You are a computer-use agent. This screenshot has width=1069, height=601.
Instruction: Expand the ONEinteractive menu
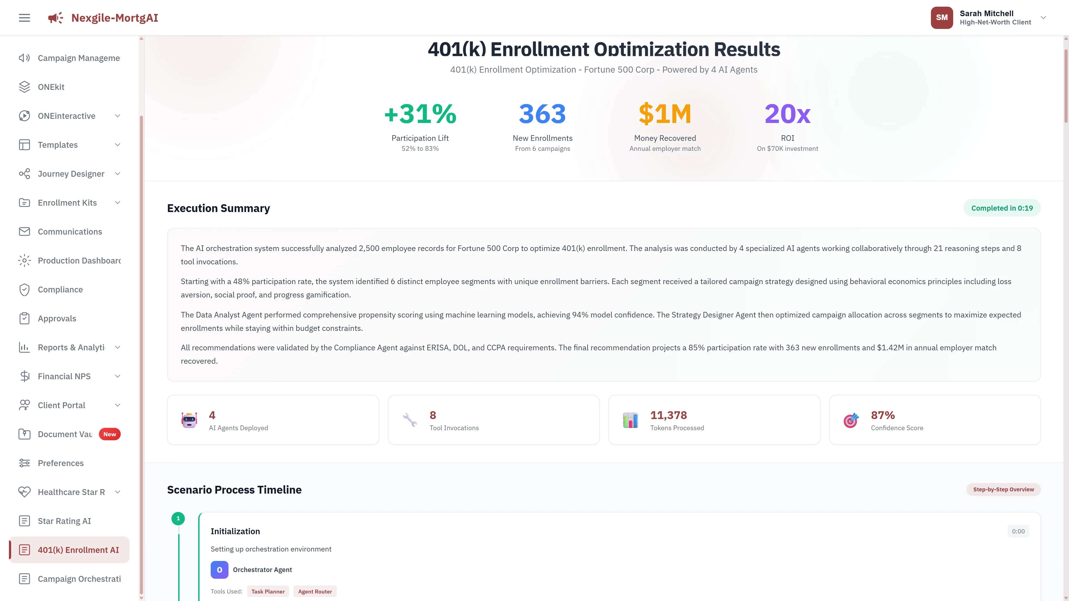pos(117,116)
